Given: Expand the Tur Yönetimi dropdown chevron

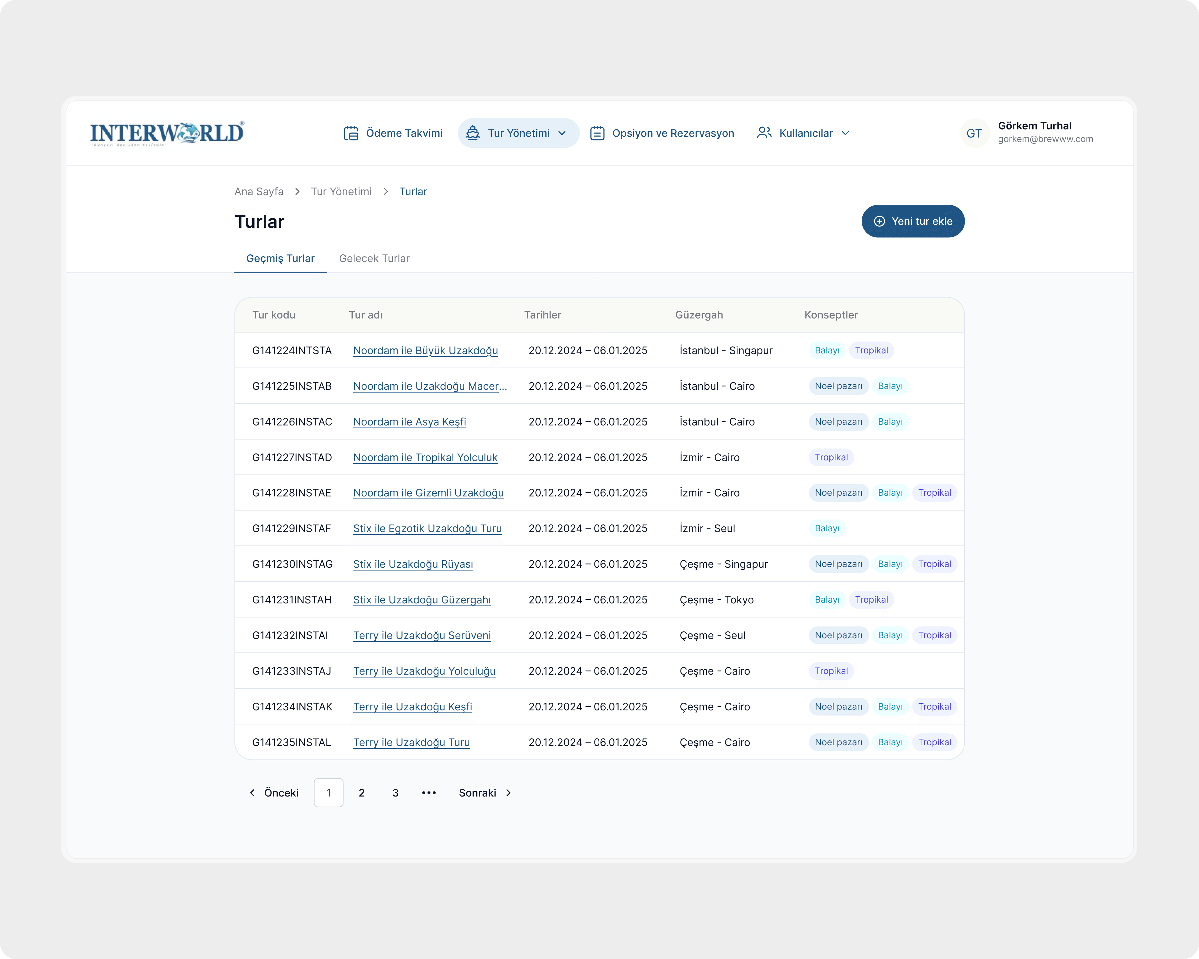Looking at the screenshot, I should (562, 134).
